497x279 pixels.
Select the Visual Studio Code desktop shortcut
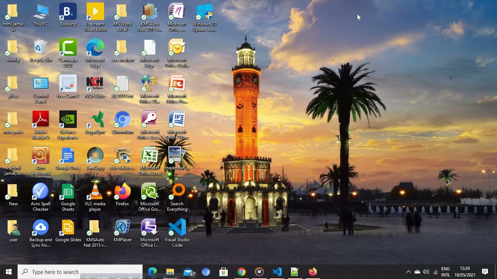(x=177, y=233)
